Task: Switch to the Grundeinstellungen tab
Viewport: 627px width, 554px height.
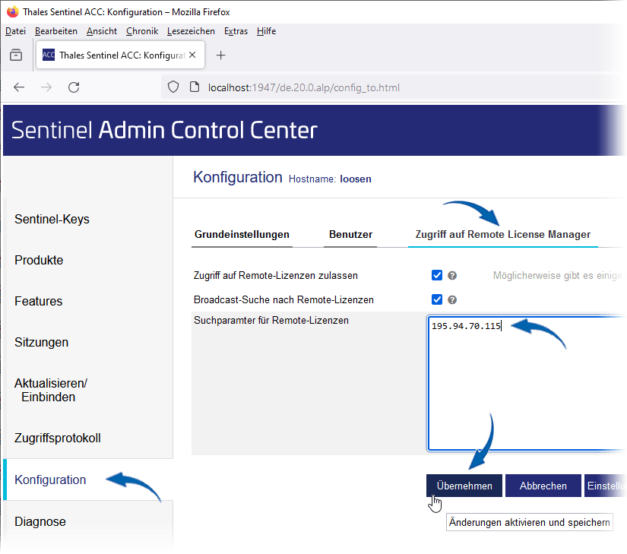Action: click(x=242, y=235)
